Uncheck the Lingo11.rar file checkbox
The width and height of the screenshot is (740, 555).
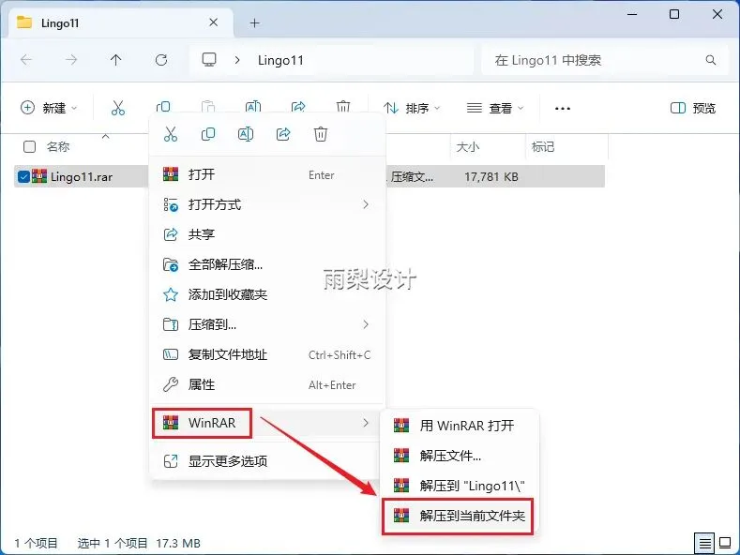(23, 176)
